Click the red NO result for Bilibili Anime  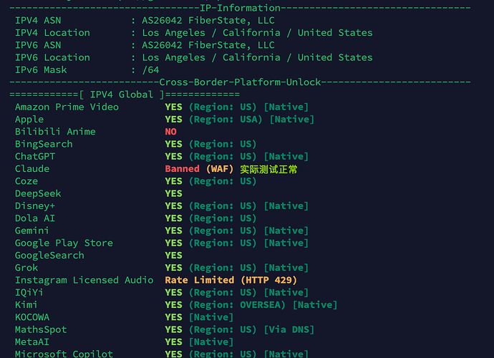point(171,132)
